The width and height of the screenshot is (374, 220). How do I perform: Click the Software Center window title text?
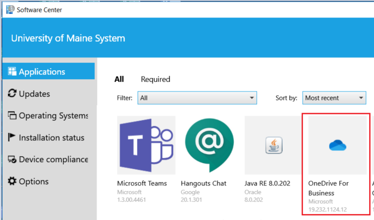coord(39,10)
